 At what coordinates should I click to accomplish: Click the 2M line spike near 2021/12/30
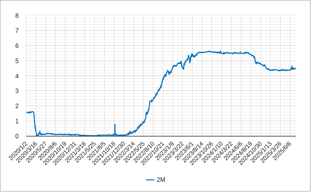point(115,129)
